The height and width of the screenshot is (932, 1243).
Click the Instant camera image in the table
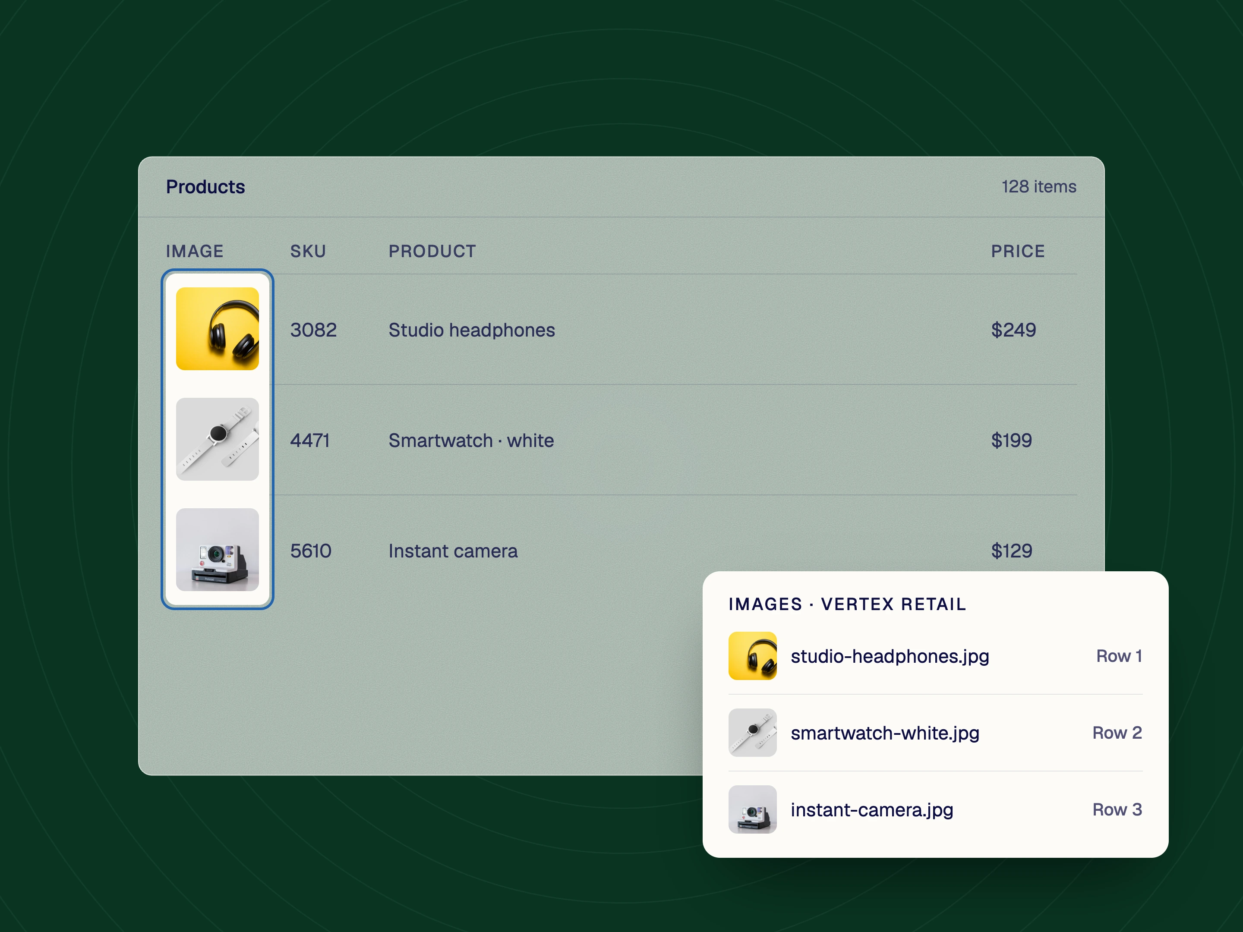point(218,549)
